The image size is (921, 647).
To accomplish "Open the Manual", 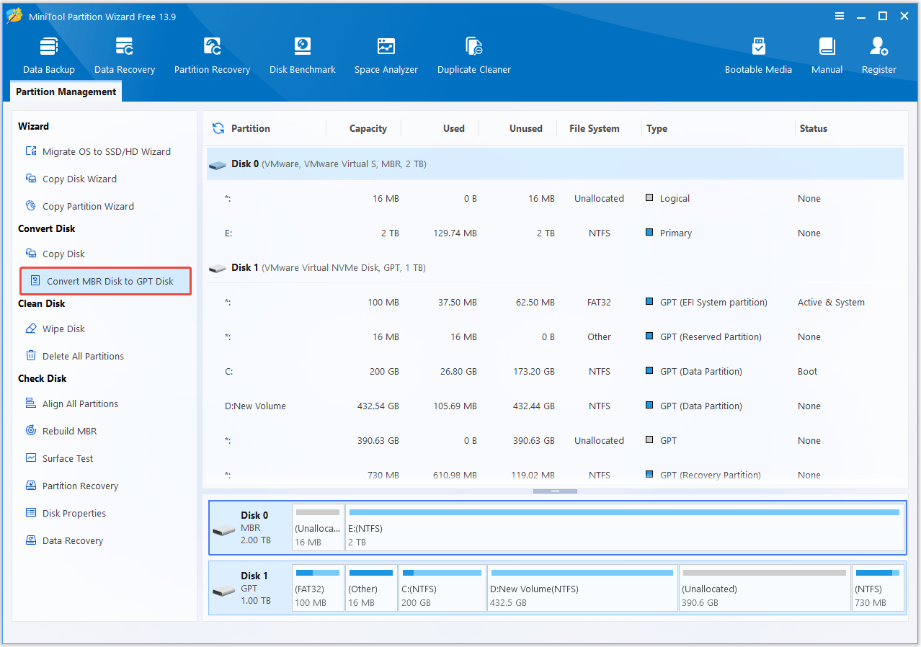I will (827, 55).
